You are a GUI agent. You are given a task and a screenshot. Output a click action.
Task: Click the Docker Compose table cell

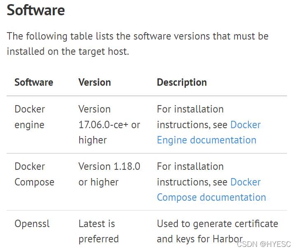(x=35, y=174)
